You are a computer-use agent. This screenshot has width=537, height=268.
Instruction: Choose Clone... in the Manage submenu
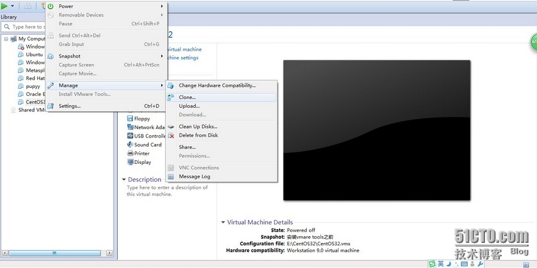coord(221,98)
